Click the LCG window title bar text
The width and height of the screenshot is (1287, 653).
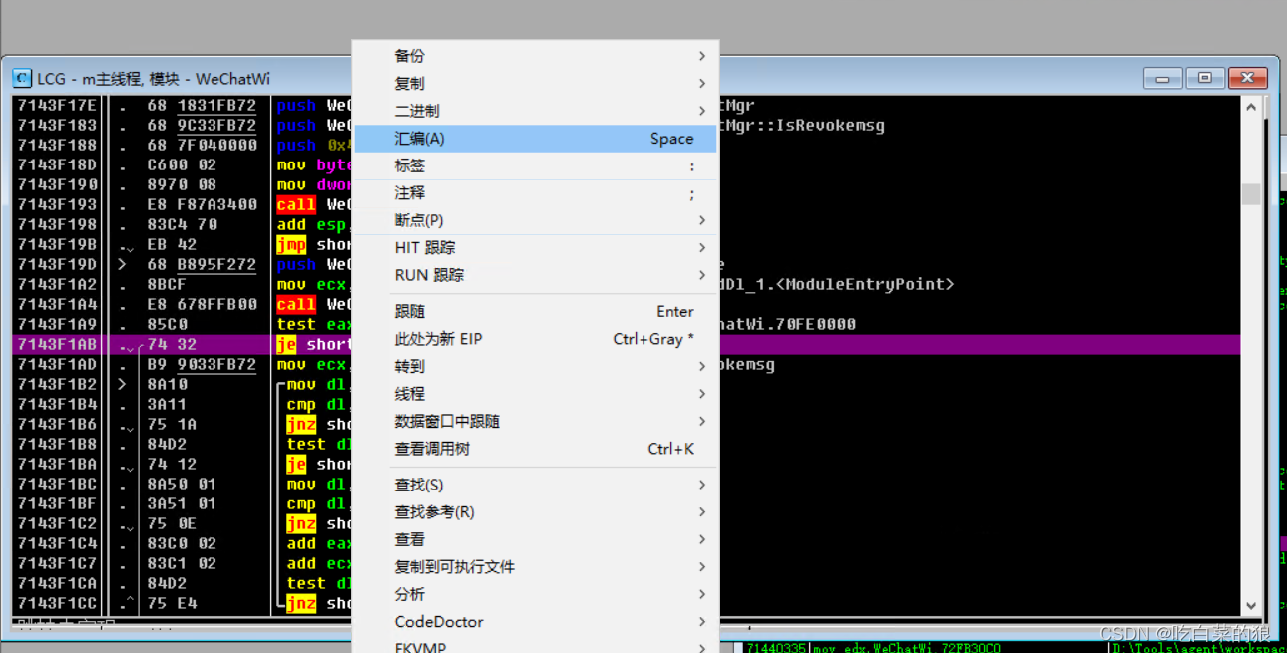point(154,79)
